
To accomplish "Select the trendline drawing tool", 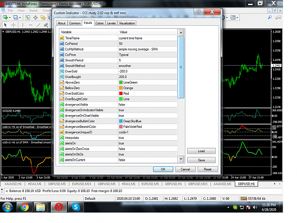I will pyautogui.click(x=38, y=25).
